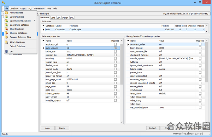Click the Exit door icon

pyautogui.click(x=6, y=51)
